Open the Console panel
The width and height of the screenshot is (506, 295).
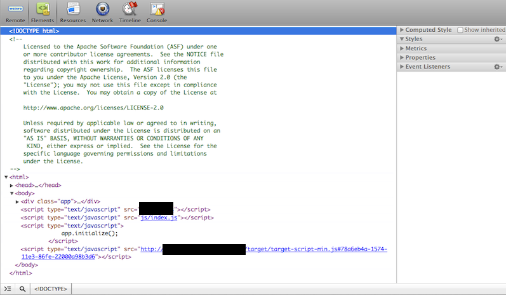coord(157,12)
